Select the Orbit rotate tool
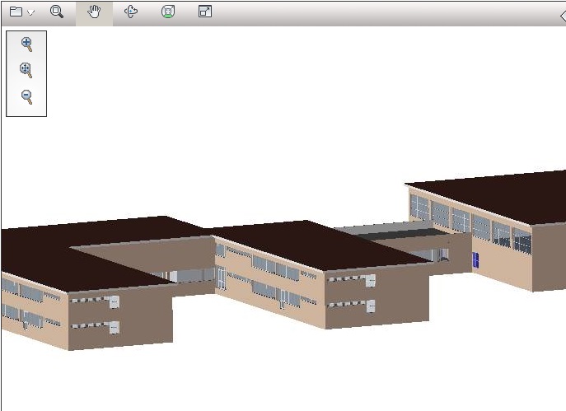This screenshot has height=411, width=566. [x=131, y=12]
